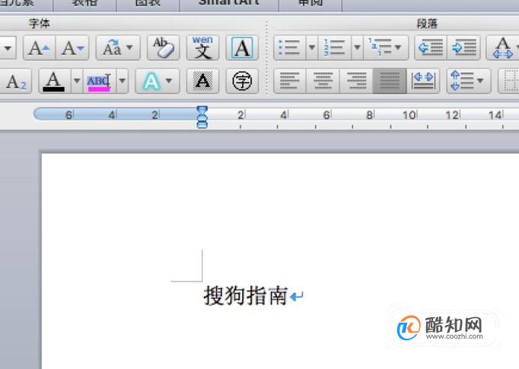Toggle justified alignment
Screen dimensions: 519x369
pyautogui.click(x=390, y=81)
